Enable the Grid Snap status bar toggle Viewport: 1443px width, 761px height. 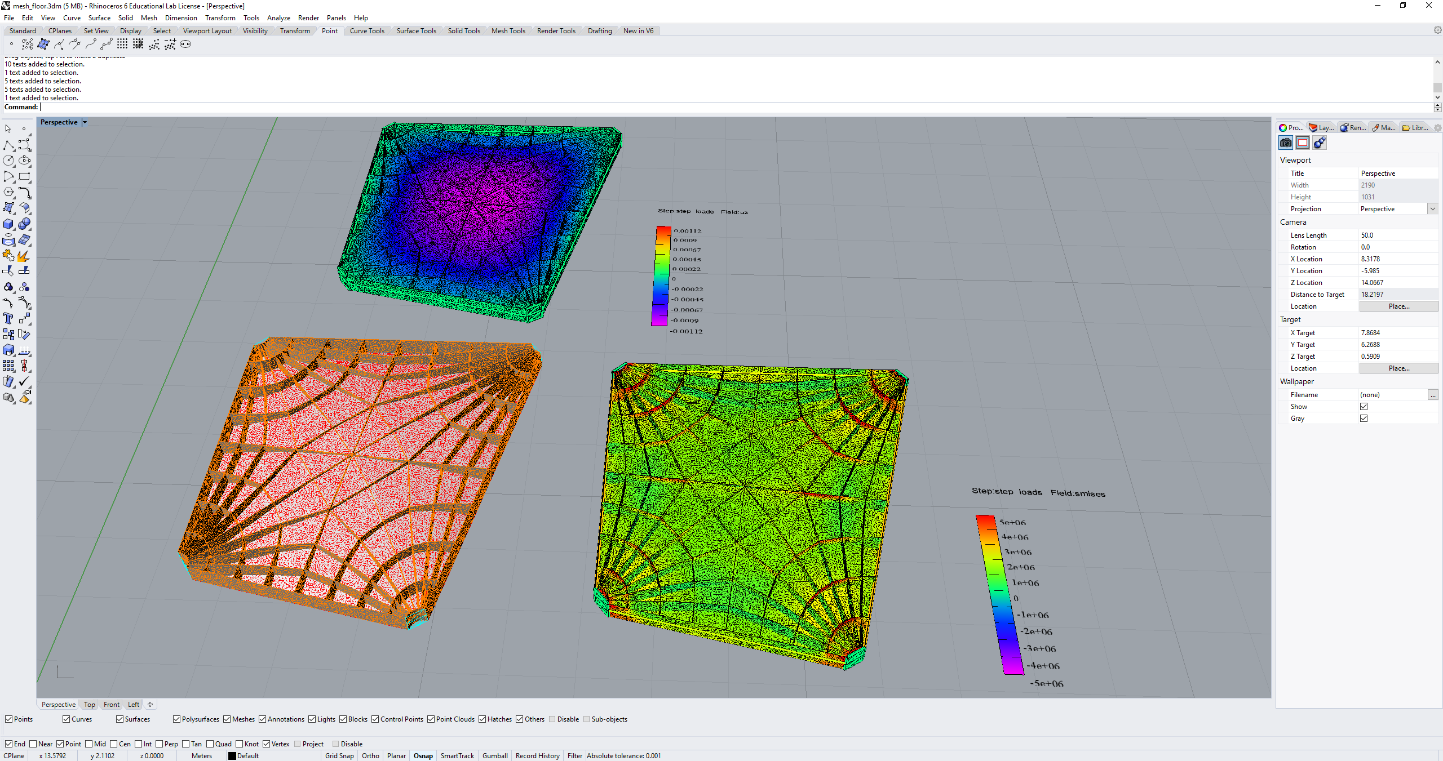click(x=339, y=755)
